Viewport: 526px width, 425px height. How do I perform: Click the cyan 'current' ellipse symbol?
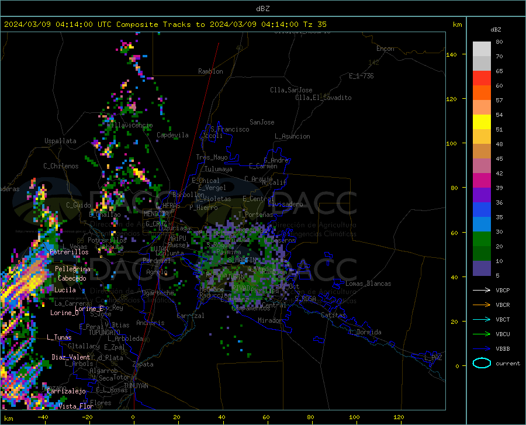tap(482, 363)
